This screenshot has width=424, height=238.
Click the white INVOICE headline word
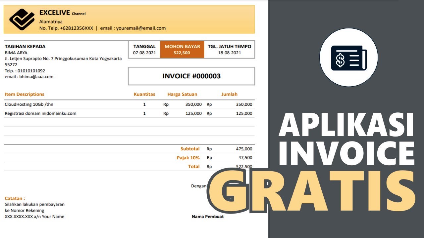[346, 154]
